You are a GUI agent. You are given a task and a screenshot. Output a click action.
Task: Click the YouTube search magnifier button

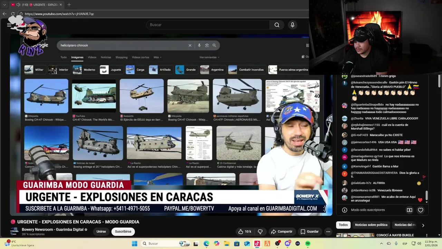(277, 25)
